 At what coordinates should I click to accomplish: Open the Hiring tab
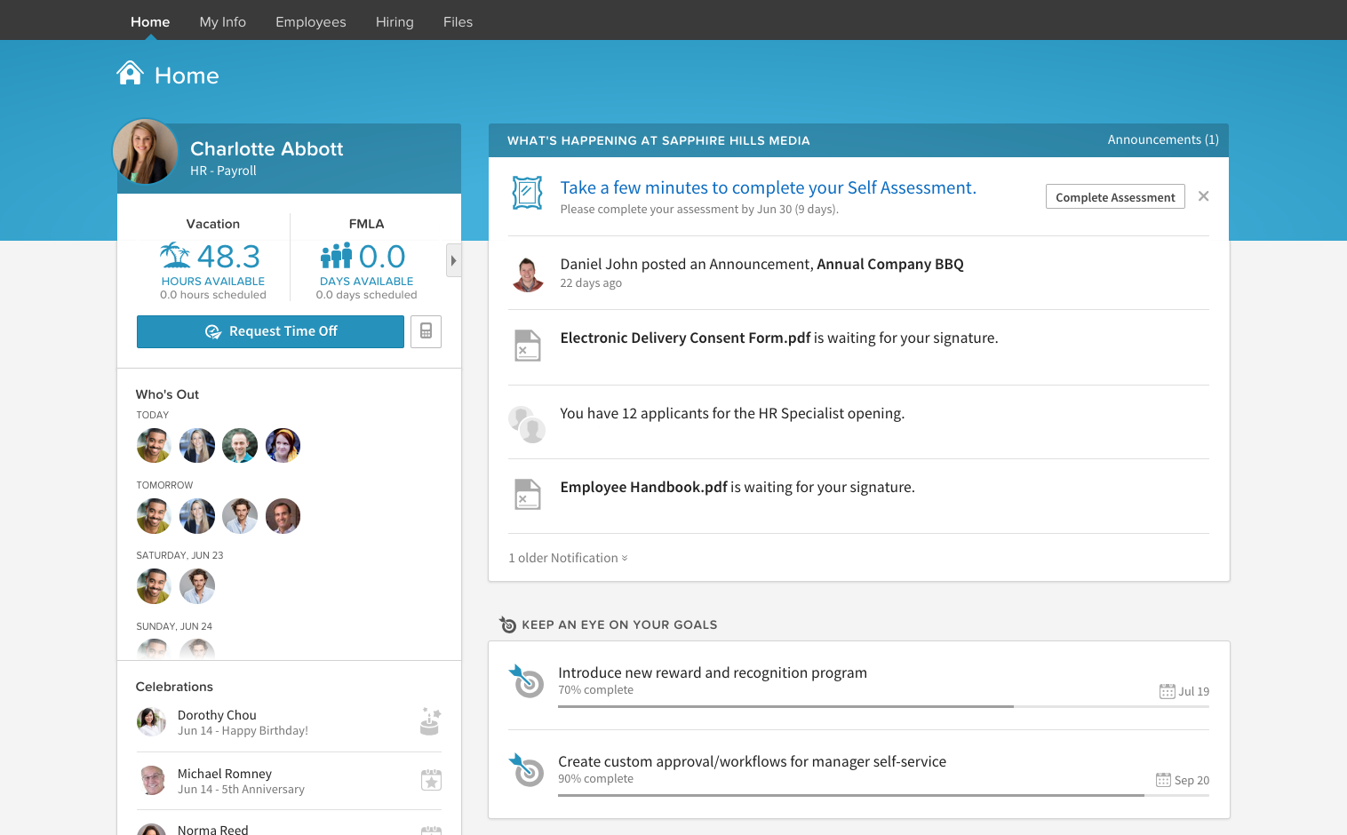(395, 21)
